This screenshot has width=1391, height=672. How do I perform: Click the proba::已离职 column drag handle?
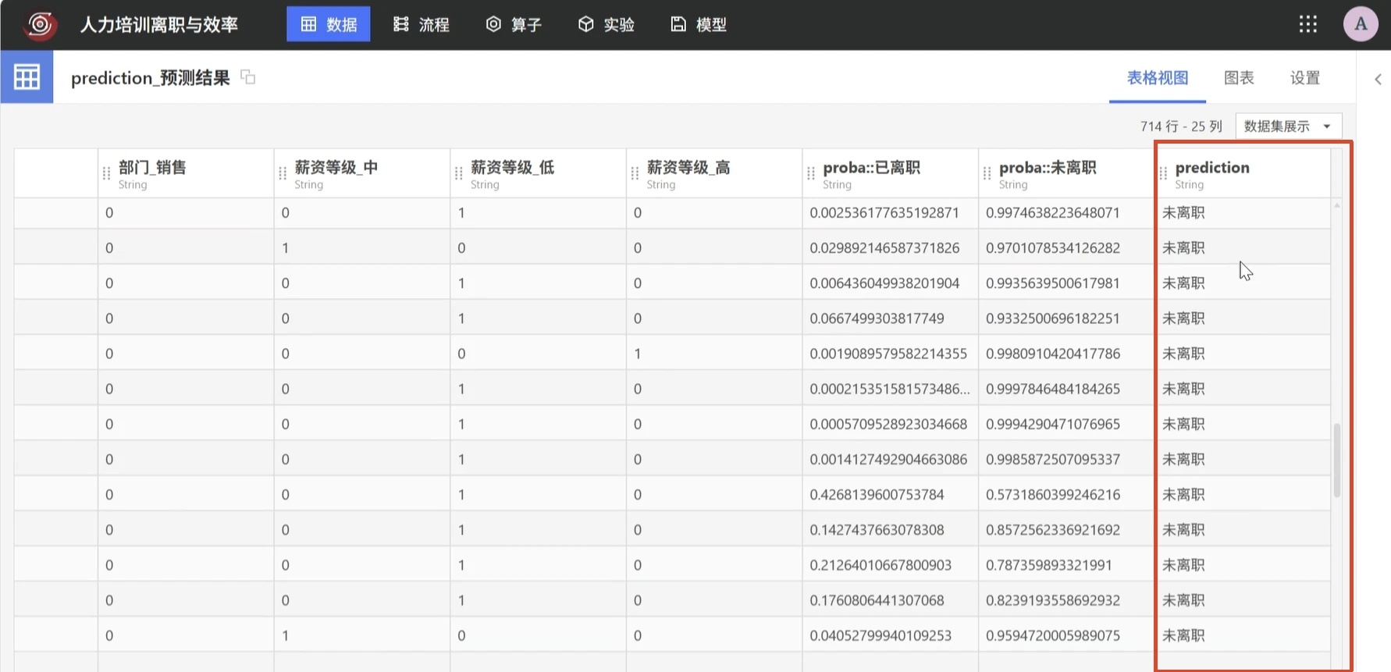click(811, 173)
